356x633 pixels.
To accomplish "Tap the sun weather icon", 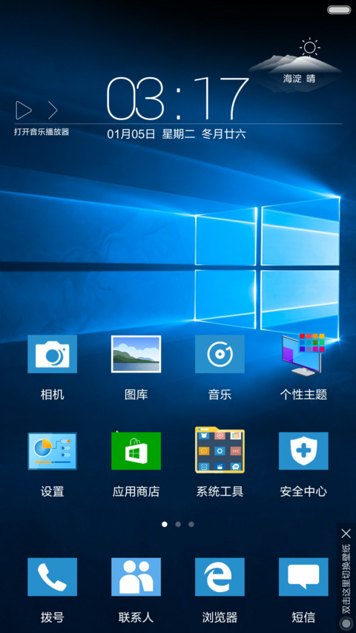I will click(309, 47).
